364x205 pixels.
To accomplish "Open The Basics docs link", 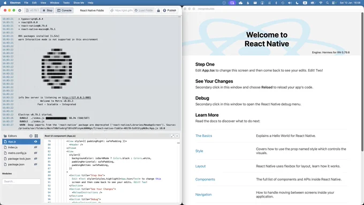I will (x=203, y=136).
